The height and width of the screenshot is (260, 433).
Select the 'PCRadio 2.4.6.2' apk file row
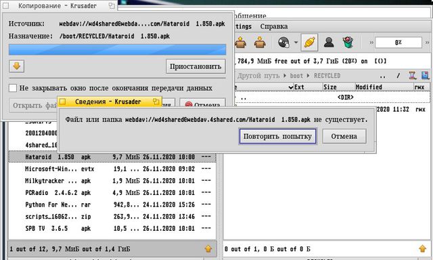[112, 192]
